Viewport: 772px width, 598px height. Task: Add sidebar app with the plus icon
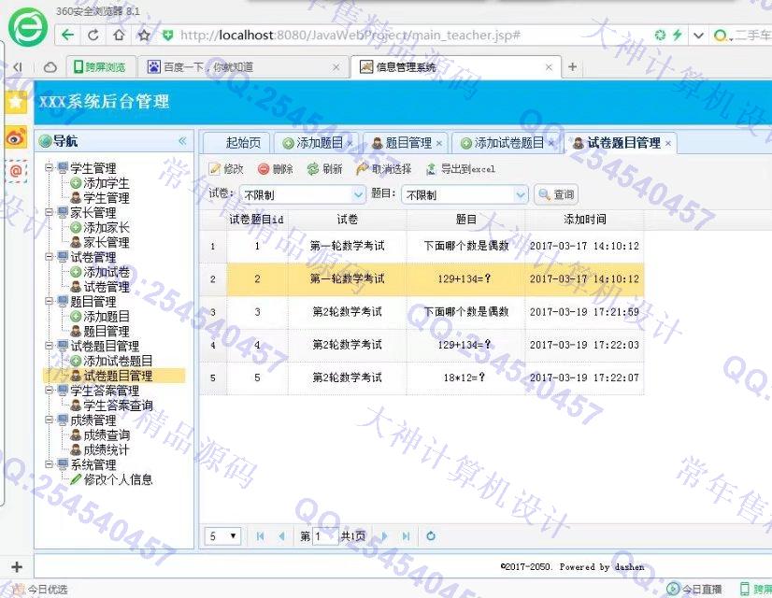[x=17, y=567]
